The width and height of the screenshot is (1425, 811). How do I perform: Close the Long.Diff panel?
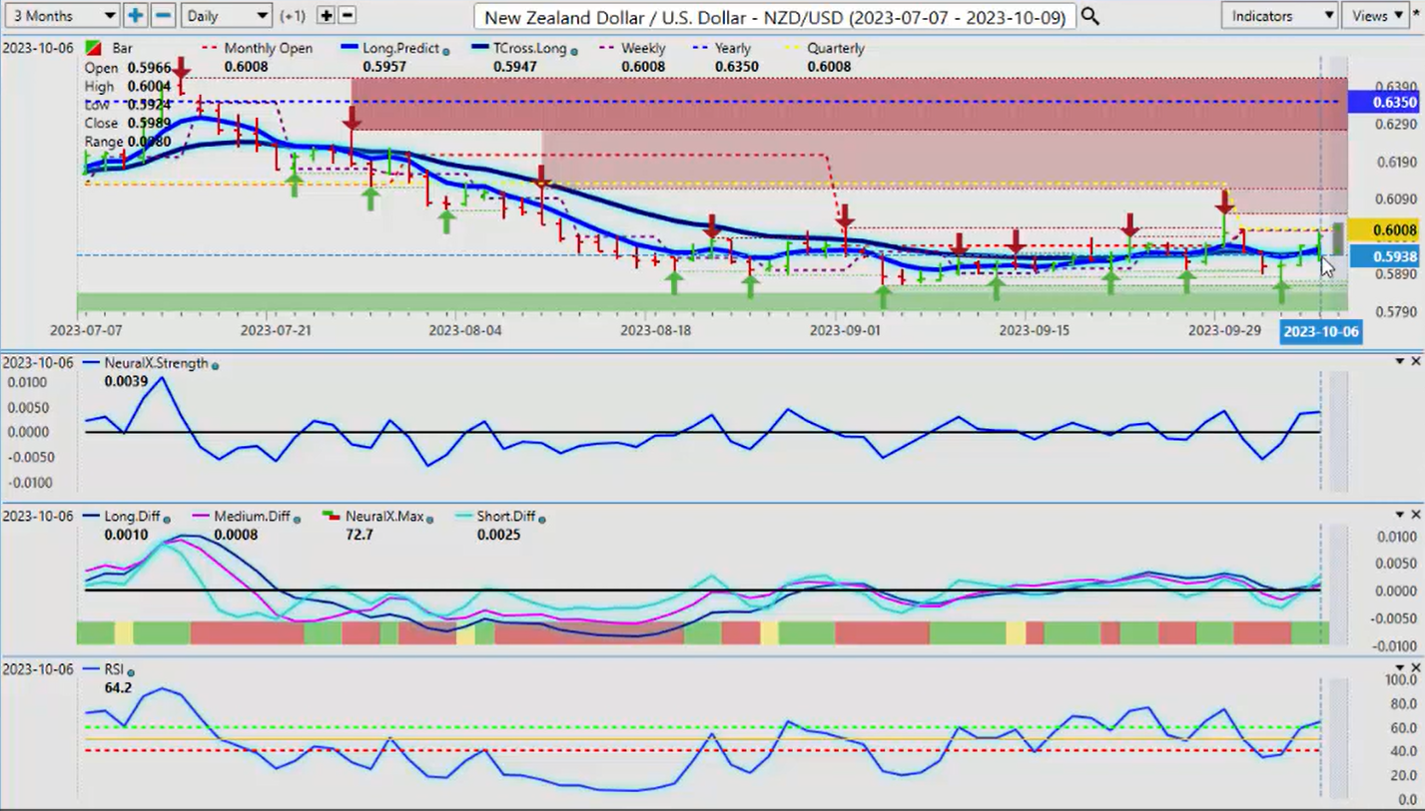point(1415,515)
